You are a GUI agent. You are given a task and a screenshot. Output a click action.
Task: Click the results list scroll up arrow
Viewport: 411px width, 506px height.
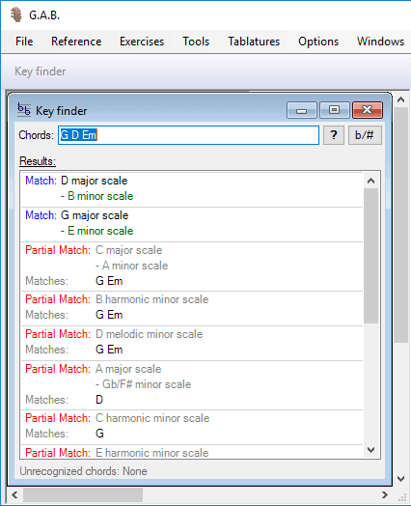click(371, 181)
